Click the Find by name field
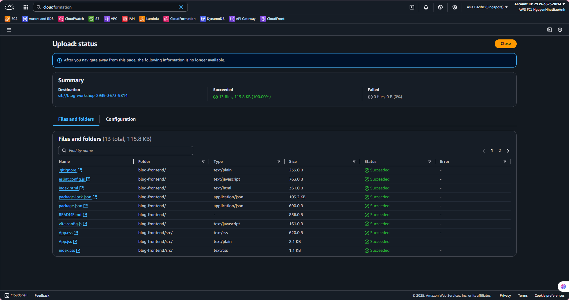 [x=125, y=151]
